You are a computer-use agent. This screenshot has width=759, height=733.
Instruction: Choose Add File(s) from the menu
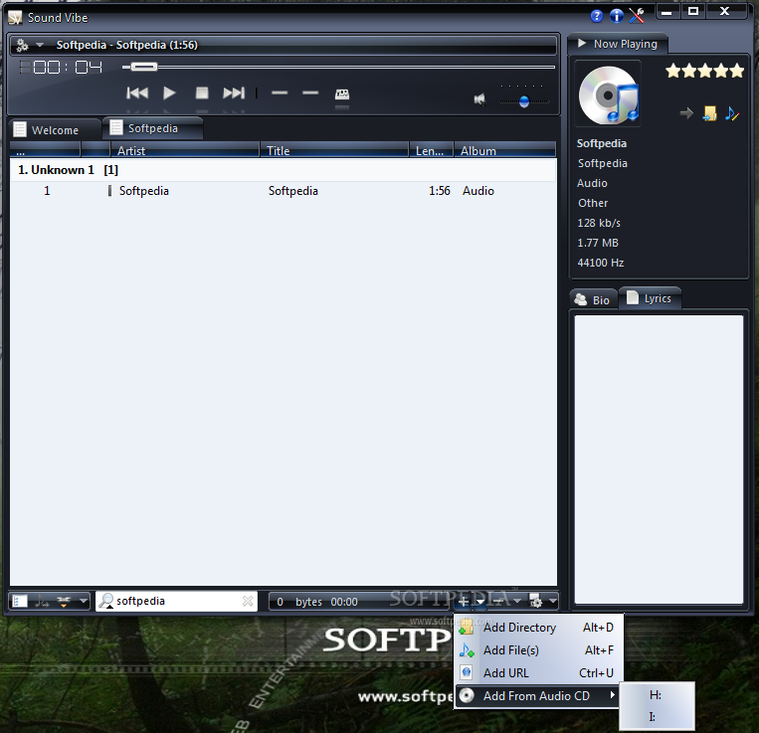tap(537, 650)
